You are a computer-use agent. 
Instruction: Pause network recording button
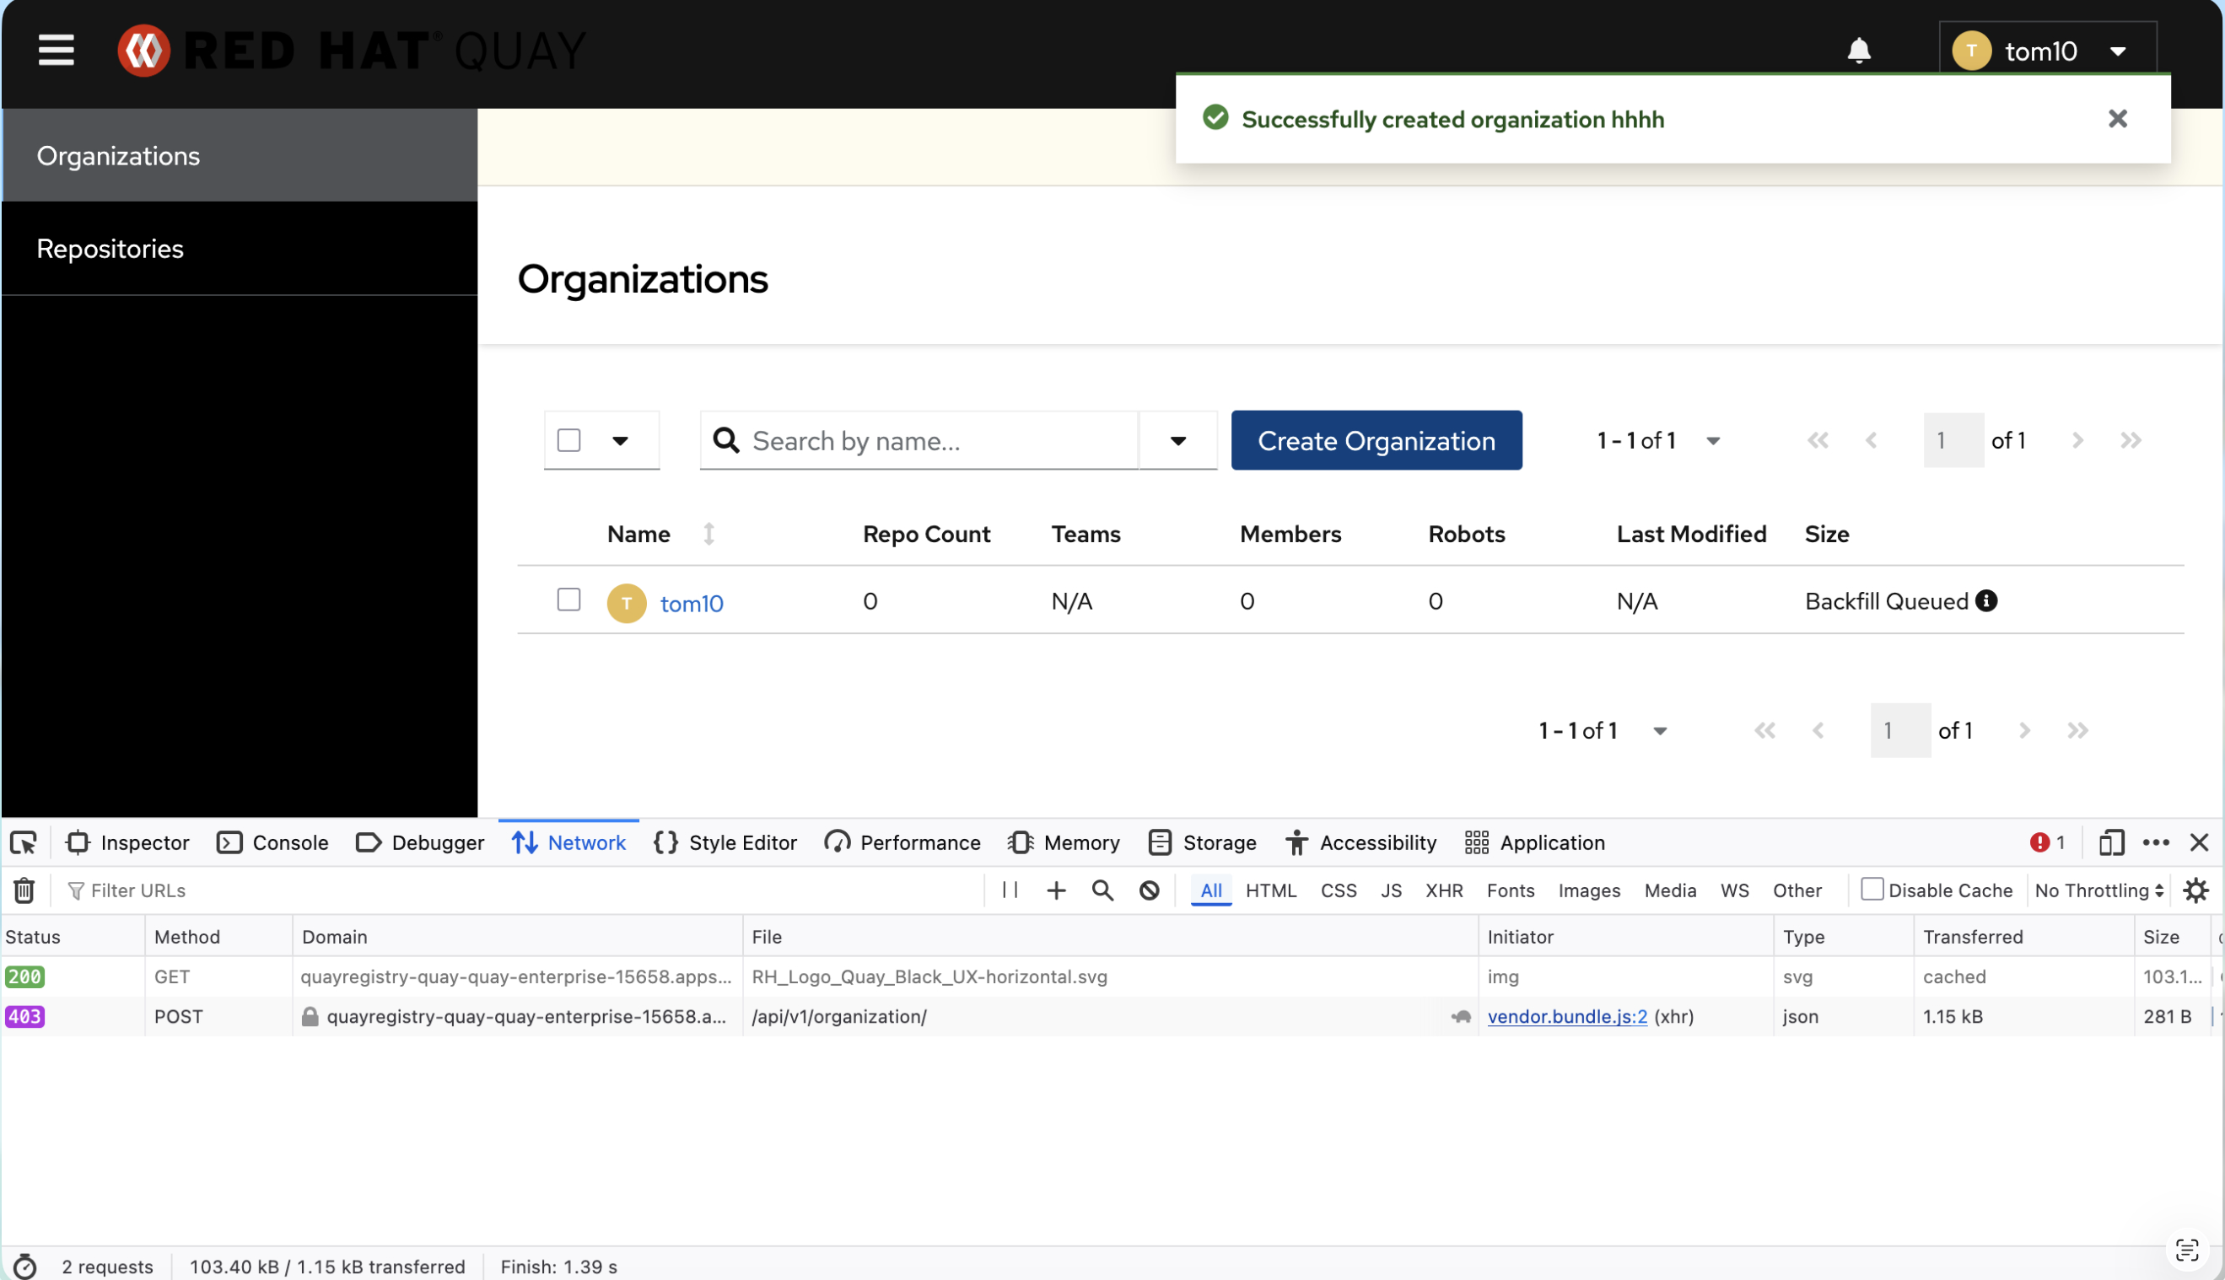tap(1010, 890)
